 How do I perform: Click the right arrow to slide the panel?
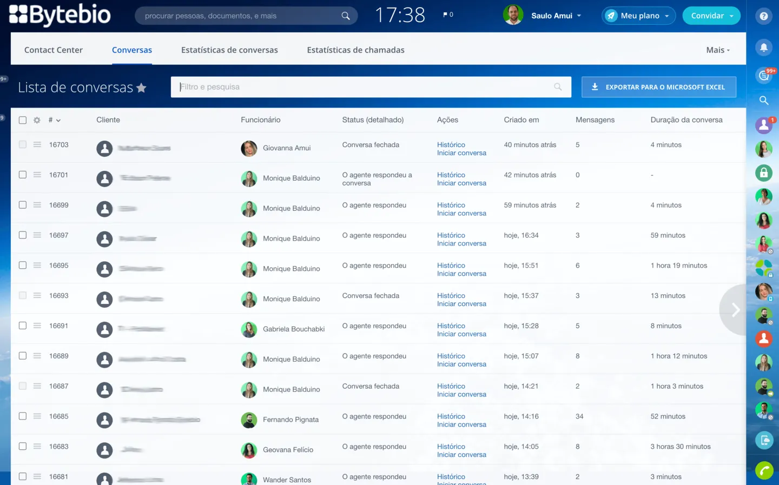click(x=735, y=310)
